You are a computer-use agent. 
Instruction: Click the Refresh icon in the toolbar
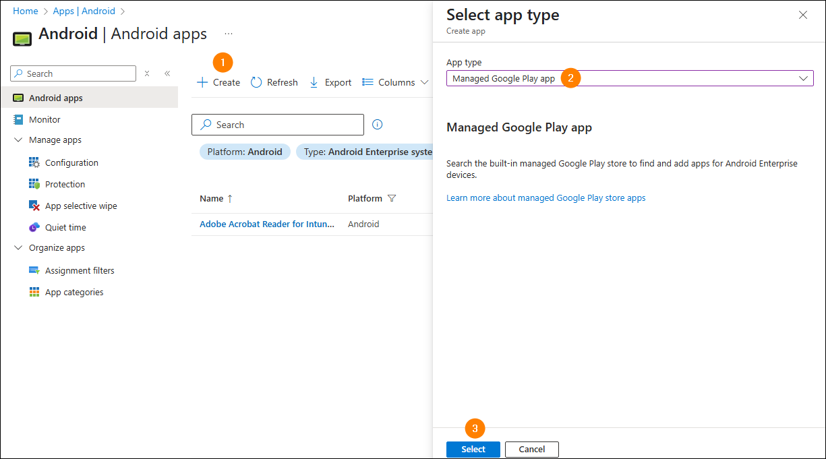pos(256,82)
